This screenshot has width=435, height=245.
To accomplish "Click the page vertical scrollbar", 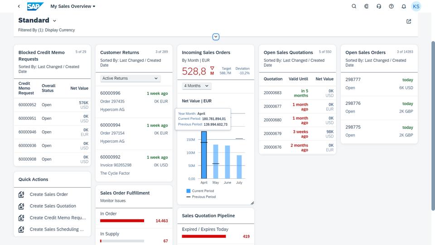I will tap(433, 126).
